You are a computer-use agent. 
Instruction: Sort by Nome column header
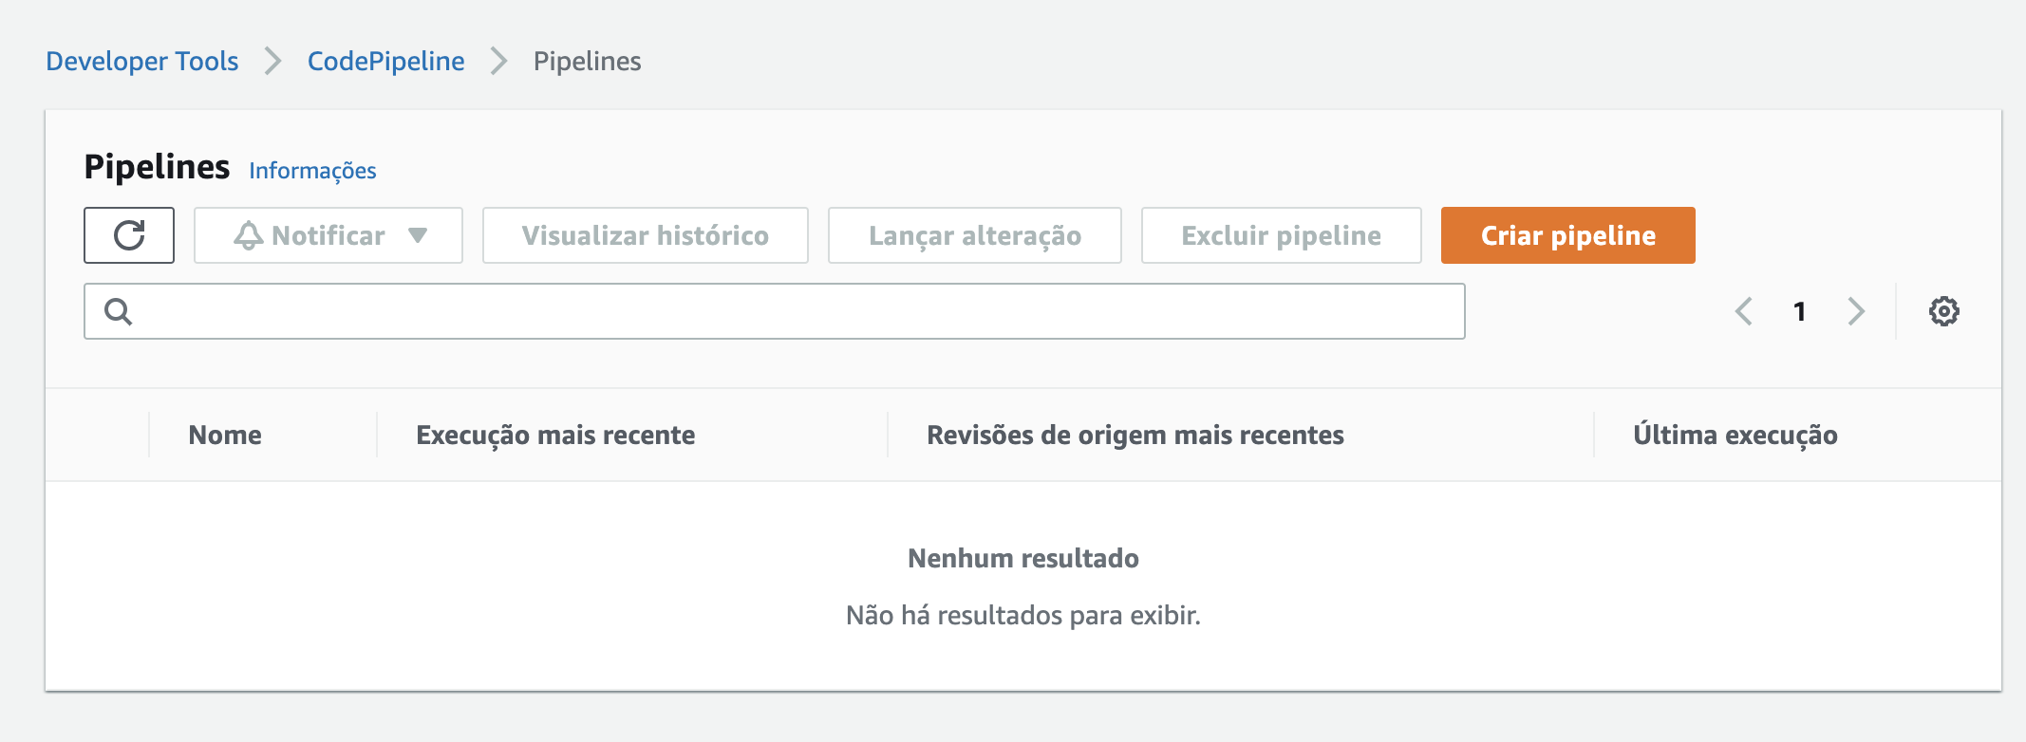pos(225,435)
